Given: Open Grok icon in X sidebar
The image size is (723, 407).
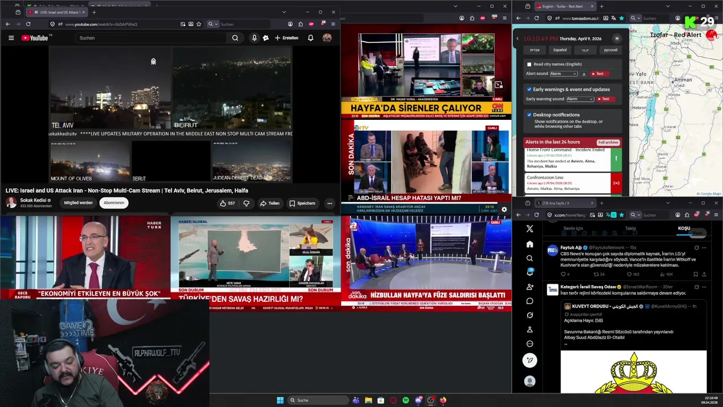Looking at the screenshot, I should 529,315.
